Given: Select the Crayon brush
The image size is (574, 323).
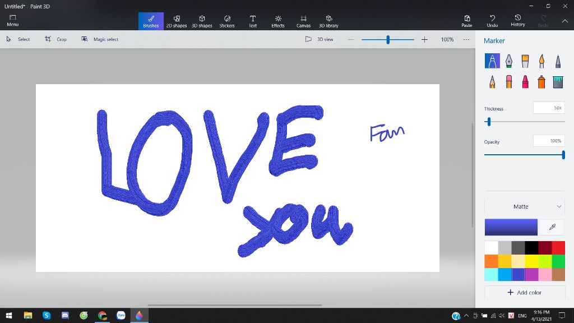Looking at the screenshot, I should click(525, 82).
